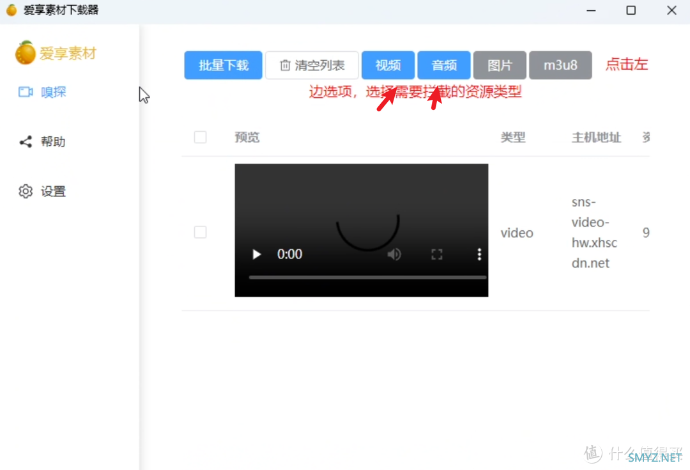
Task: Minimize the 爱享素材下载器 window
Action: (591, 10)
